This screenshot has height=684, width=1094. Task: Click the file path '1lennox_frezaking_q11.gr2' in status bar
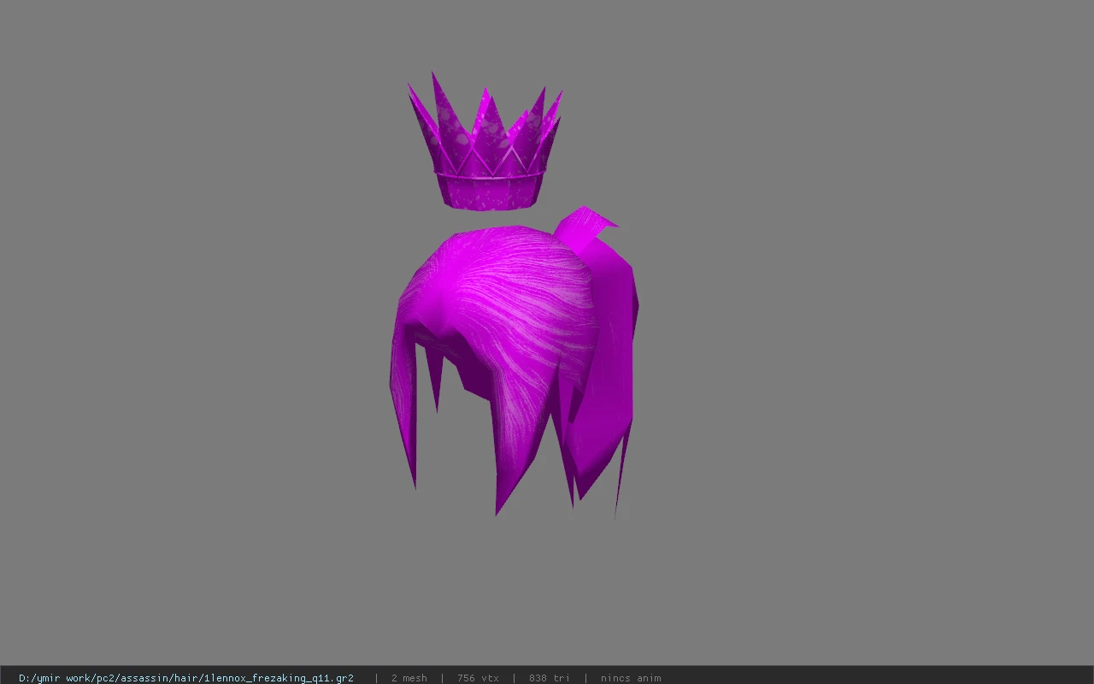pyautogui.click(x=185, y=678)
